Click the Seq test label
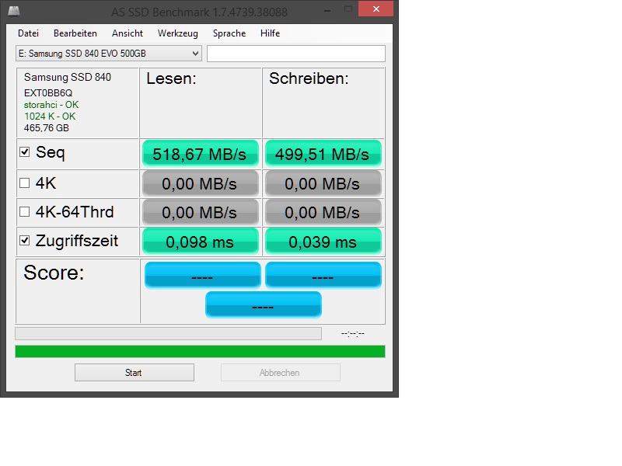Screen dimensions: 622x466 [50, 152]
